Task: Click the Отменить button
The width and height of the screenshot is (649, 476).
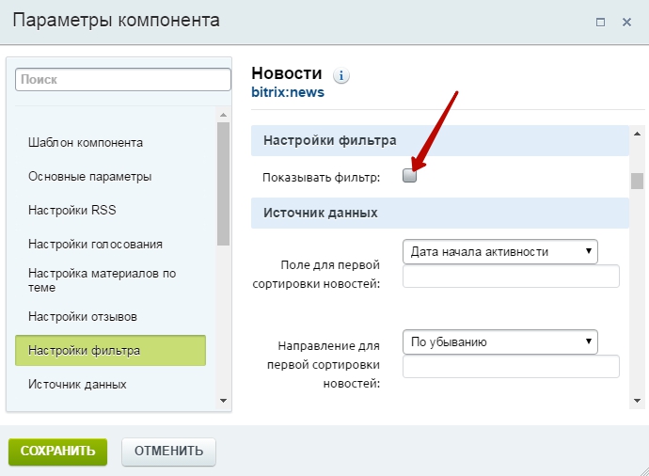Action: click(x=168, y=451)
